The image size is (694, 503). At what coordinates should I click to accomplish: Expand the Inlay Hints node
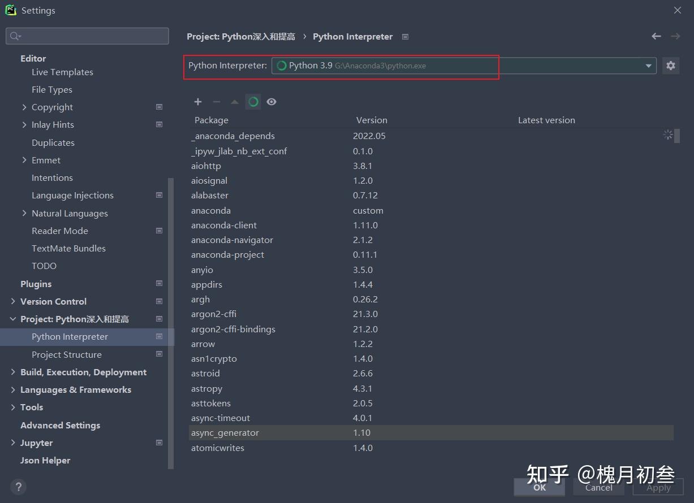[24, 124]
